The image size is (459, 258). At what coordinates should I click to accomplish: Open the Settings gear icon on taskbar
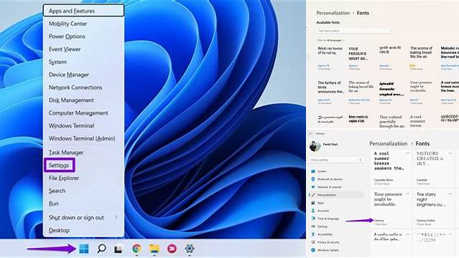point(190,249)
